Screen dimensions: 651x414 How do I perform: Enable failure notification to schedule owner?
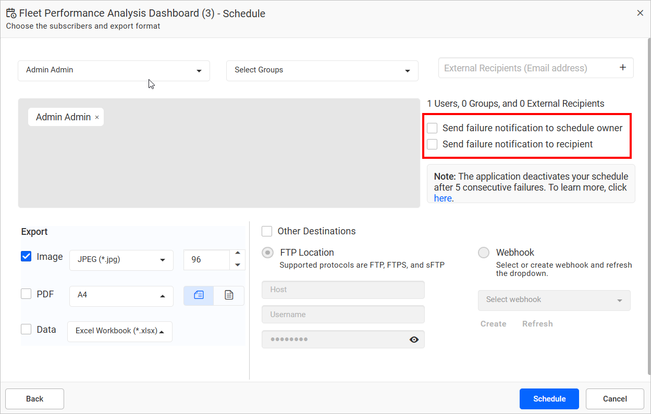point(432,128)
